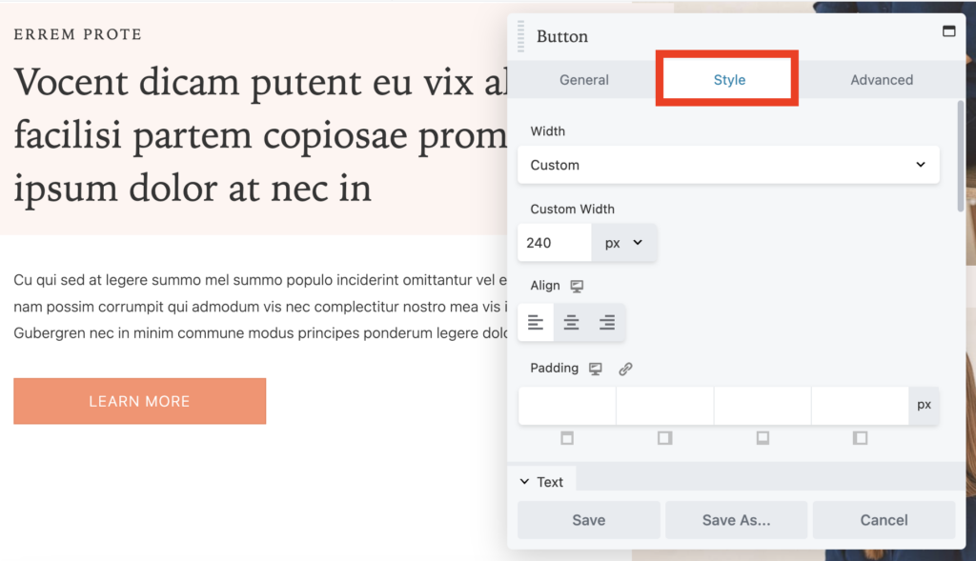Viewport: 976px width, 561px height.
Task: Switch to the General tab
Action: [x=583, y=80]
